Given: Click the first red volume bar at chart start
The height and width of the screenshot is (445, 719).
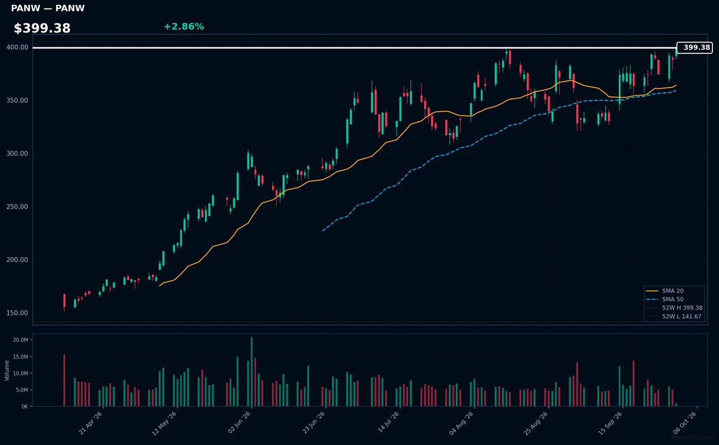Looking at the screenshot, I should (64, 380).
